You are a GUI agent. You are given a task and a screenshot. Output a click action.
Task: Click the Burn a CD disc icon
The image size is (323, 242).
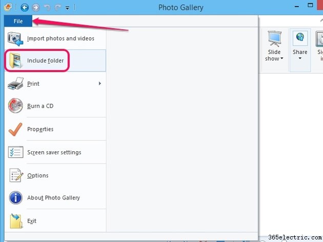(15, 106)
